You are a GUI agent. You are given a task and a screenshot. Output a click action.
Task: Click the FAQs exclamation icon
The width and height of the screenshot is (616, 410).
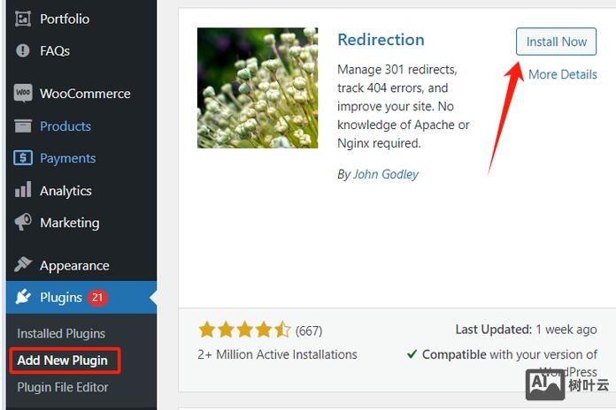click(23, 50)
